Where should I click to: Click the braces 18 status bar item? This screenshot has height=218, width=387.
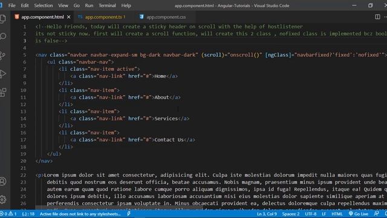pyautogui.click(x=28, y=214)
